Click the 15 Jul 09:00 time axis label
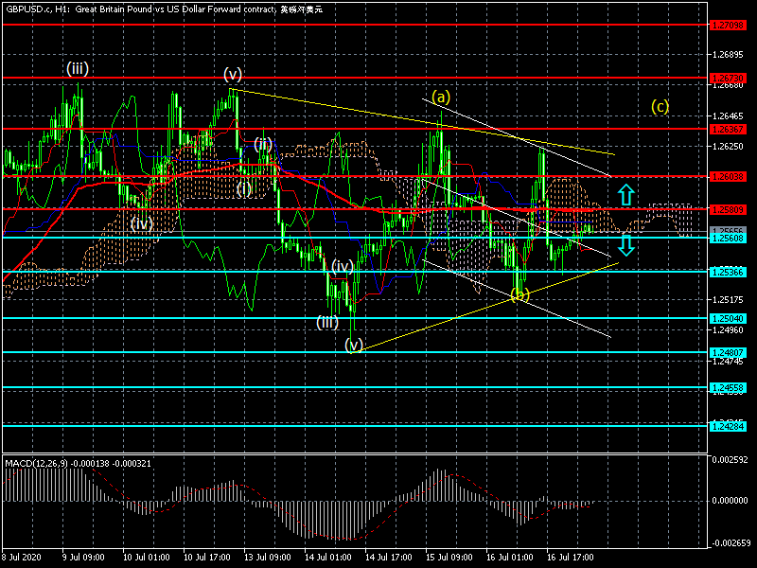Image resolution: width=757 pixels, height=568 pixels. pos(449,559)
